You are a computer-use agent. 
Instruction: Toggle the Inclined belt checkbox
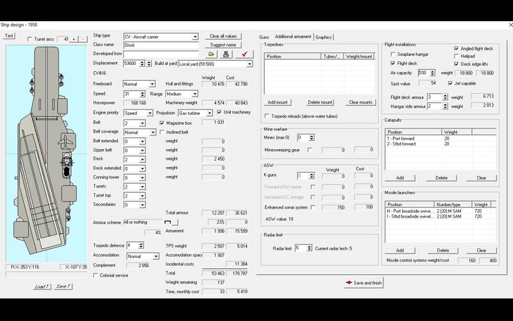tap(162, 132)
